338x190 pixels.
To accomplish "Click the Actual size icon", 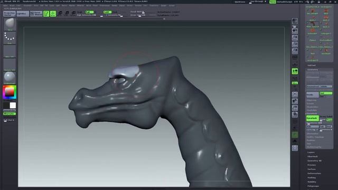I will [x=295, y=44].
